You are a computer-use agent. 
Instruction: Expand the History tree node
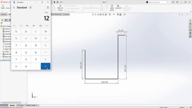1,29
